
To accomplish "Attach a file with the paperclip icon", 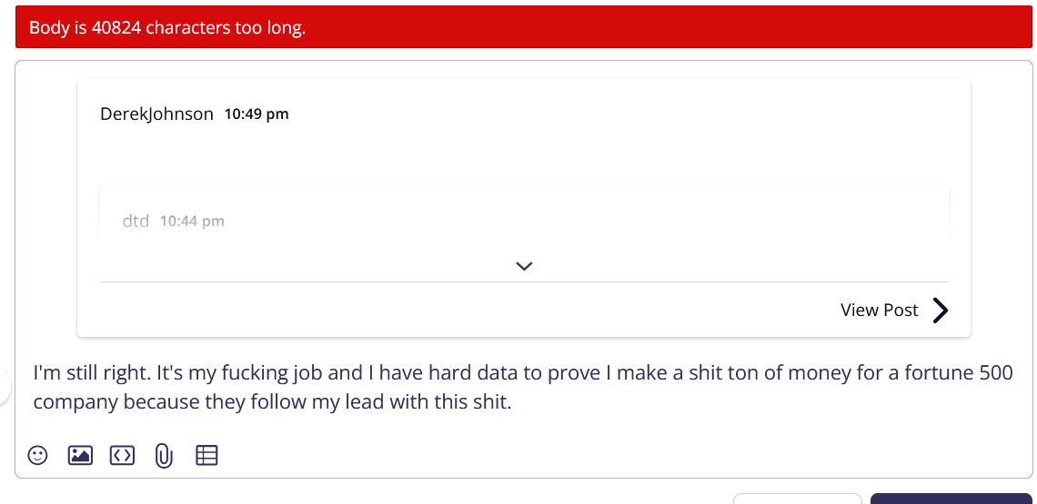I will 164,455.
